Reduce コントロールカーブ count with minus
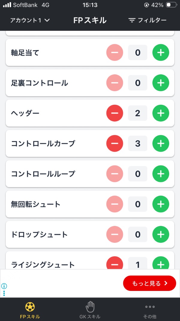 [115, 144]
